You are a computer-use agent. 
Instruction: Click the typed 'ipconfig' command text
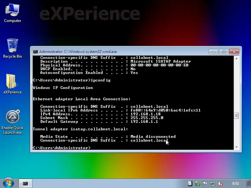point(101,80)
